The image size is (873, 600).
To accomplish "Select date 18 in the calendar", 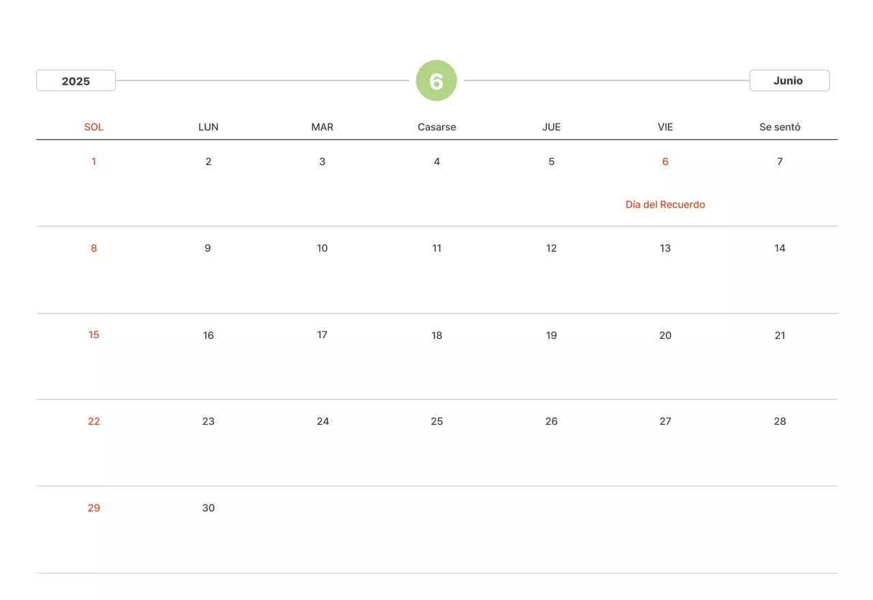I will [436, 335].
